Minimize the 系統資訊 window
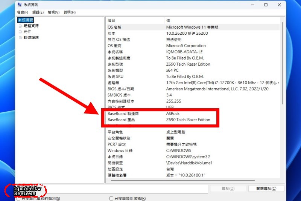This screenshot has width=301, height=201. click(x=252, y=5)
